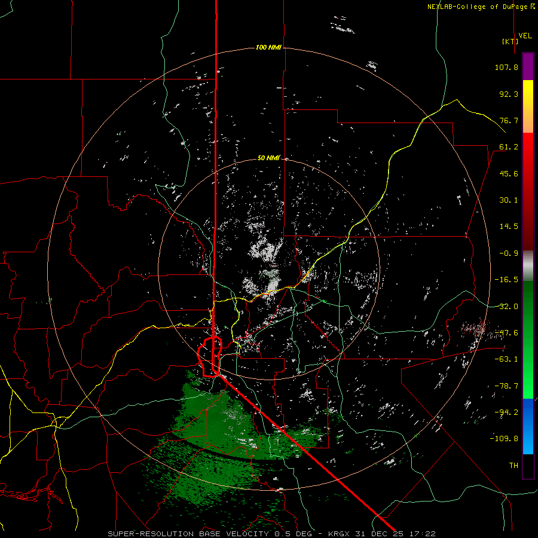Click the 30.1 legend value
538x538 pixels.
pos(509,200)
